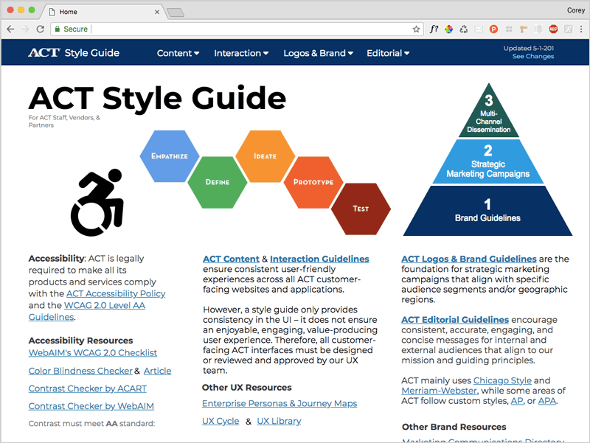The image size is (590, 443).
Task: Click the See Changes link
Action: [x=532, y=57]
